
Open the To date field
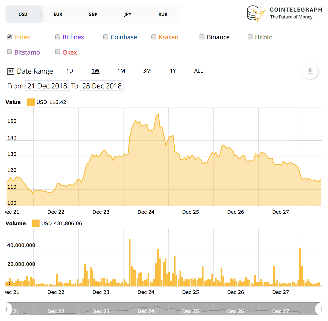[102, 86]
